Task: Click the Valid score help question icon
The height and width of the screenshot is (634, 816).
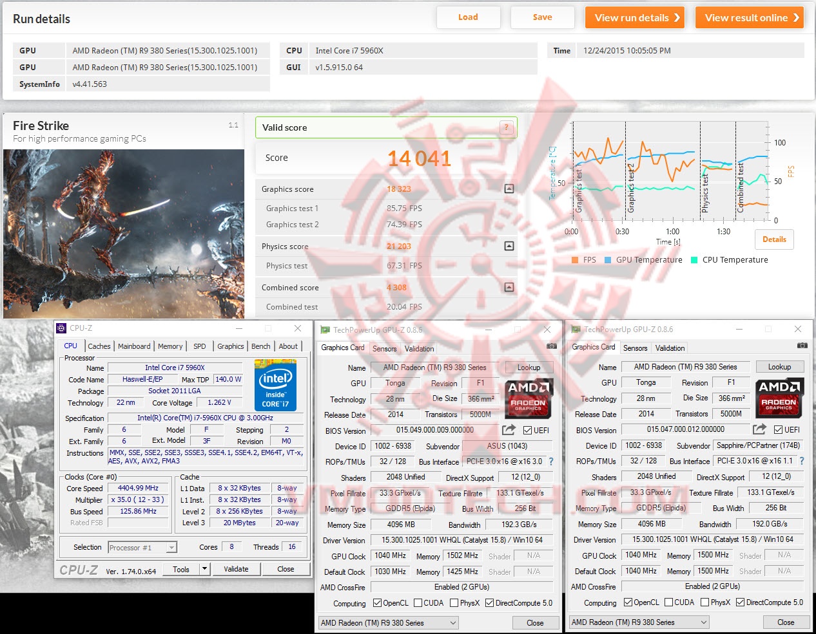Action: tap(507, 127)
